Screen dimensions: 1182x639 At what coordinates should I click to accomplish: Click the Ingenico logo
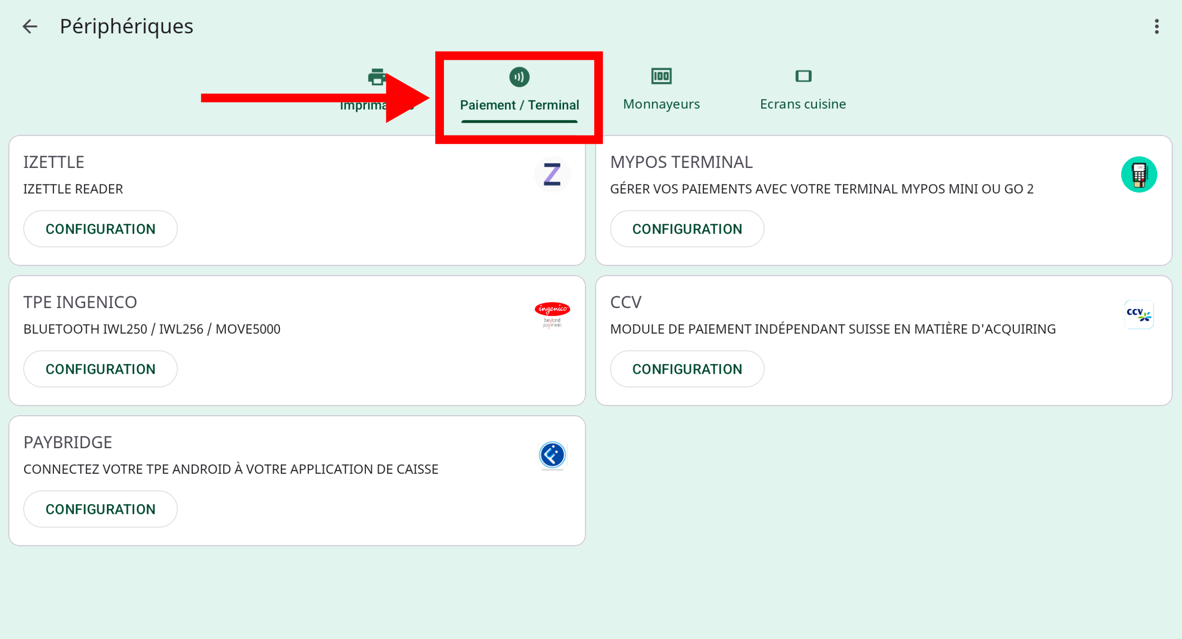[552, 314]
